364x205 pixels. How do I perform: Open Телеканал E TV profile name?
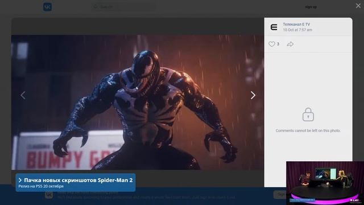click(296, 24)
